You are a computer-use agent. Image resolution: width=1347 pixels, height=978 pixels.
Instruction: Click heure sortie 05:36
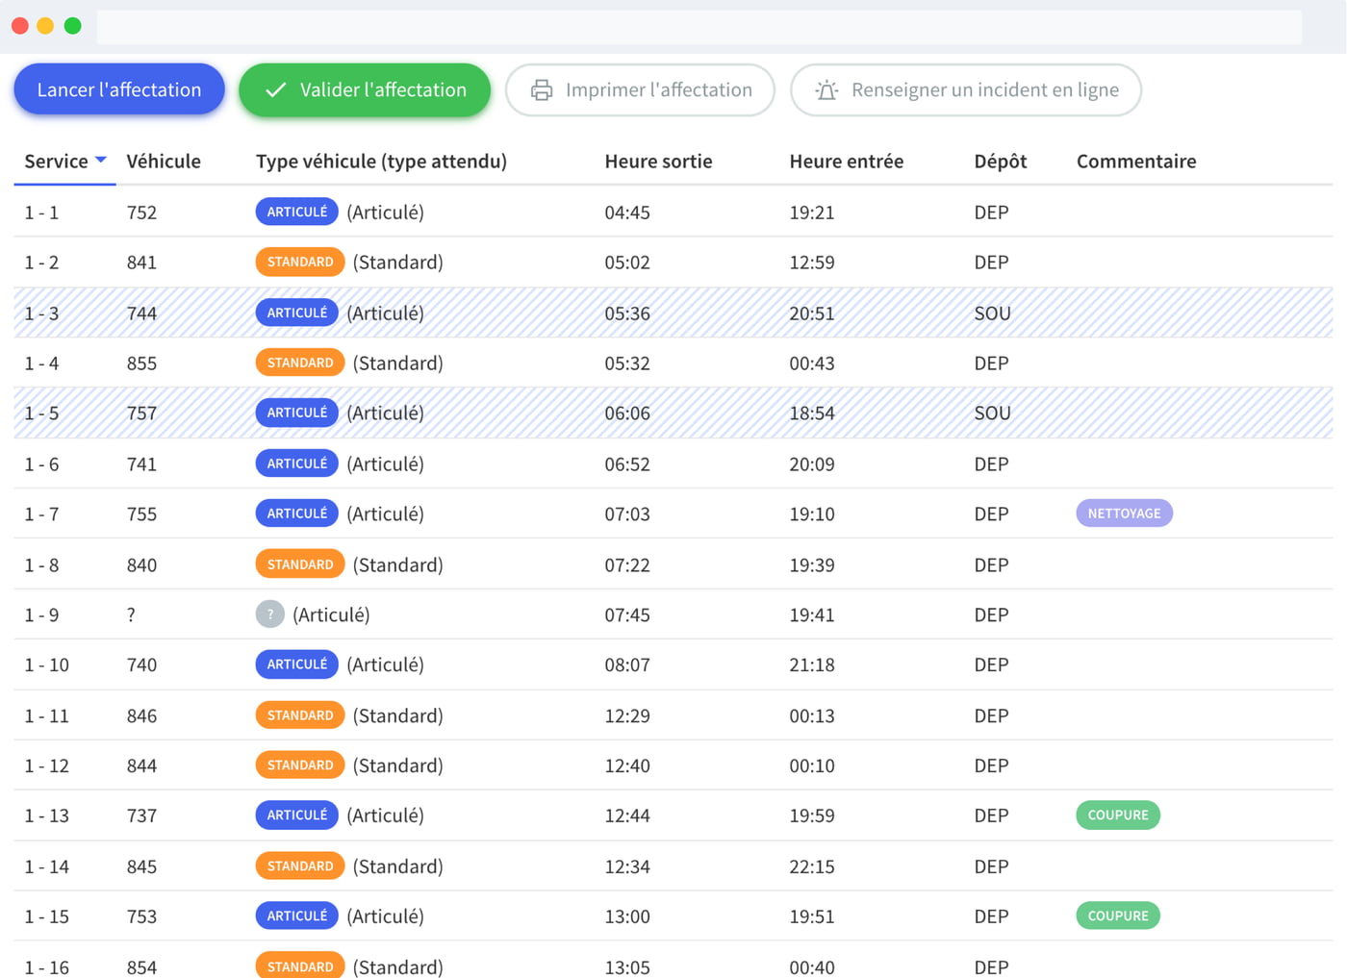click(627, 313)
